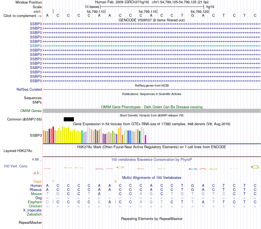This screenshot has width=261, height=229.
Task: Click the Window Position label
Action: 29,2
